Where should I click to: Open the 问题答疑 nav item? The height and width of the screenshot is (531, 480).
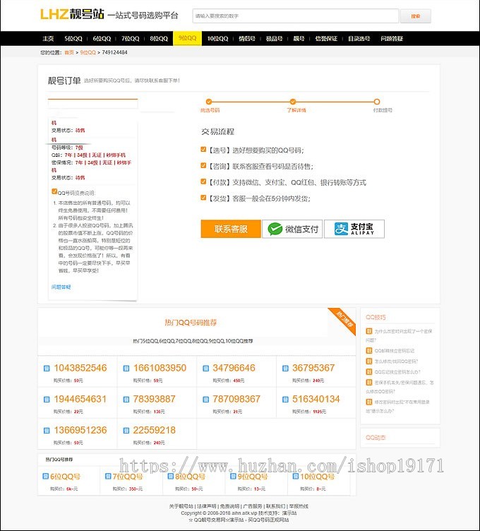pos(392,39)
